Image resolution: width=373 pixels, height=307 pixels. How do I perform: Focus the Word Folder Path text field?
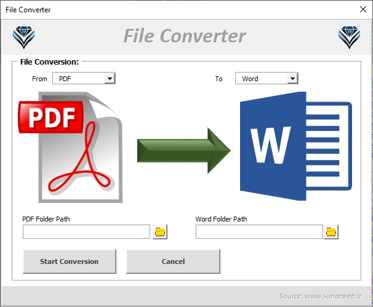click(x=259, y=231)
